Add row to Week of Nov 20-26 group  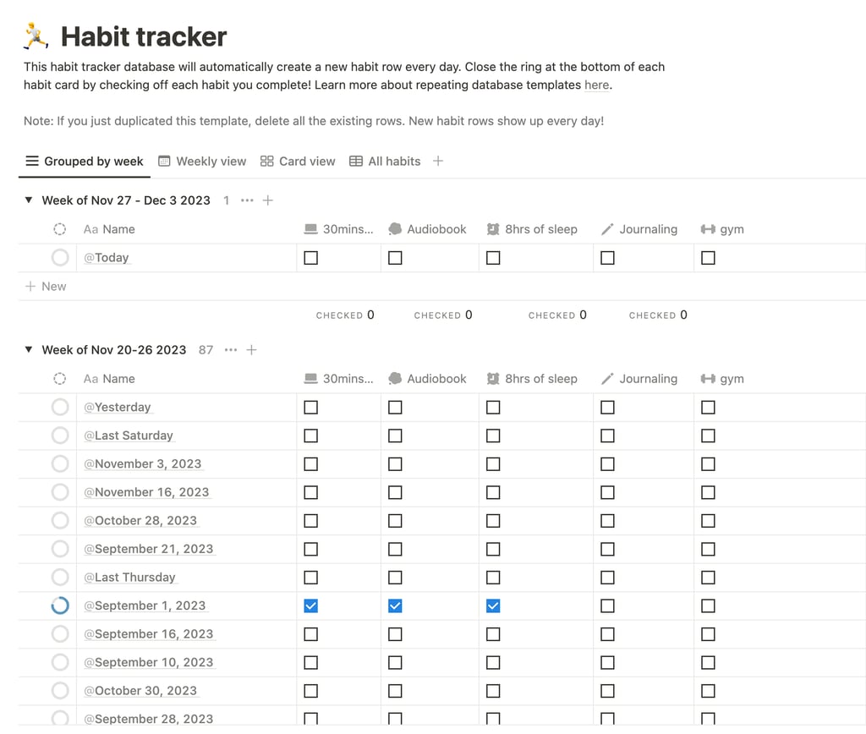[x=251, y=349]
